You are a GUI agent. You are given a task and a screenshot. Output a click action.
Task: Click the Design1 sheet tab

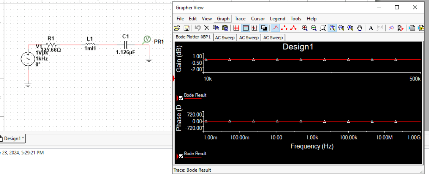(x=12, y=138)
